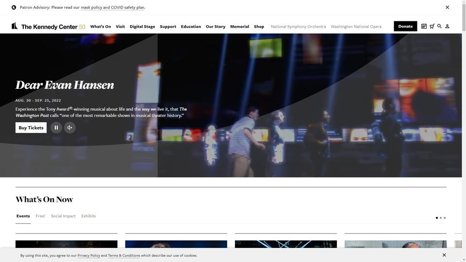
Task: Dismiss the patron advisory banner
Action: 447,7
